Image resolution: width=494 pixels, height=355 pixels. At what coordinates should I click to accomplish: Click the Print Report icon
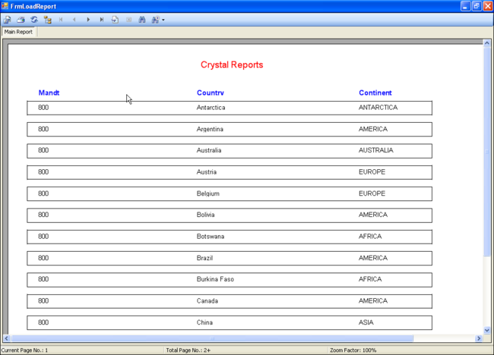[21, 20]
